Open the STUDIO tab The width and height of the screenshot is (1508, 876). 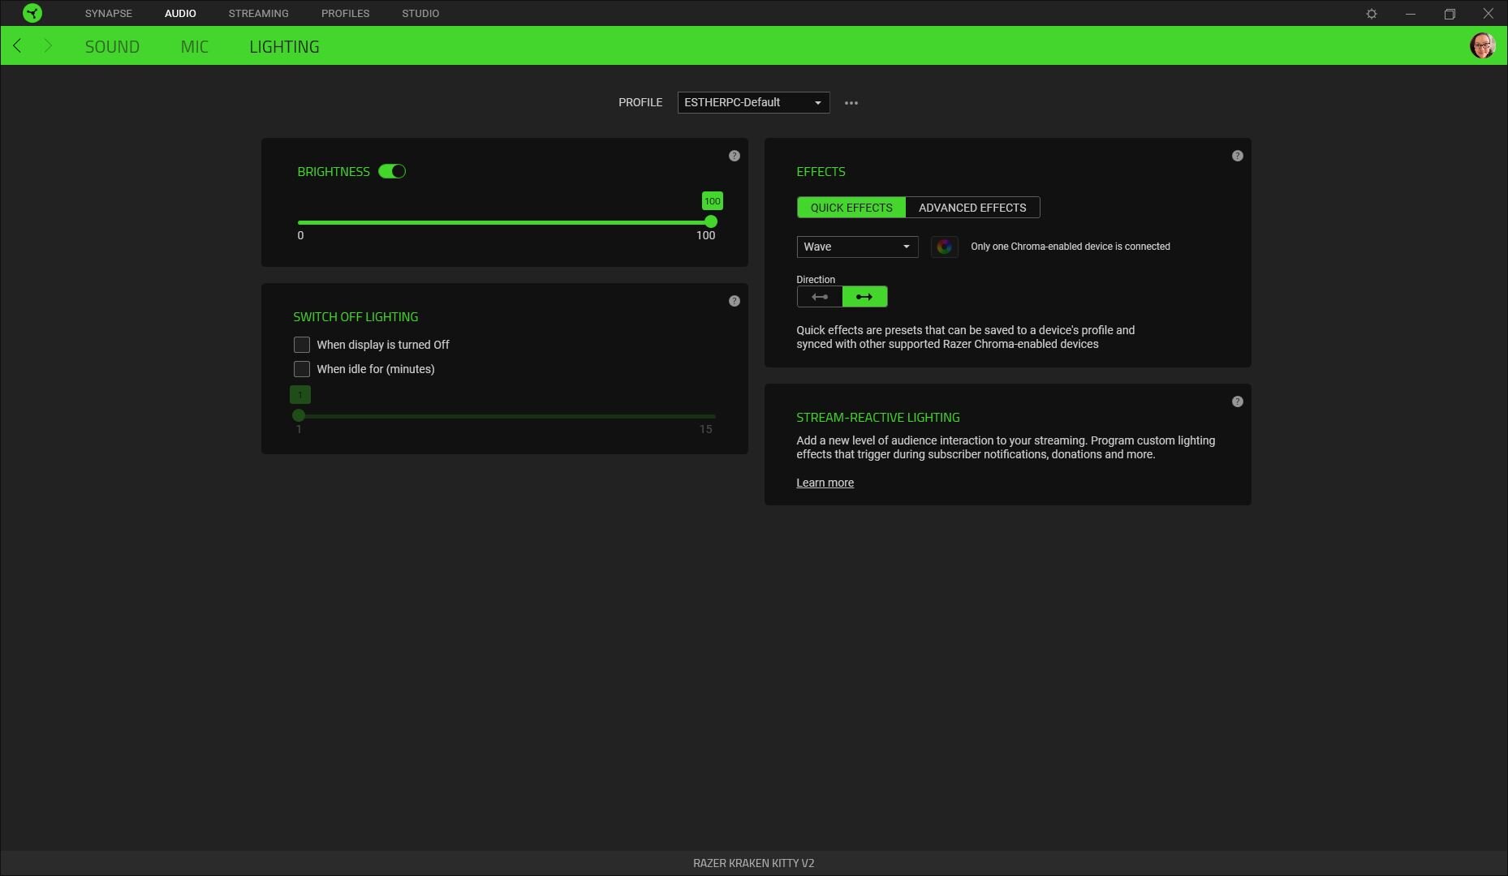click(x=420, y=14)
